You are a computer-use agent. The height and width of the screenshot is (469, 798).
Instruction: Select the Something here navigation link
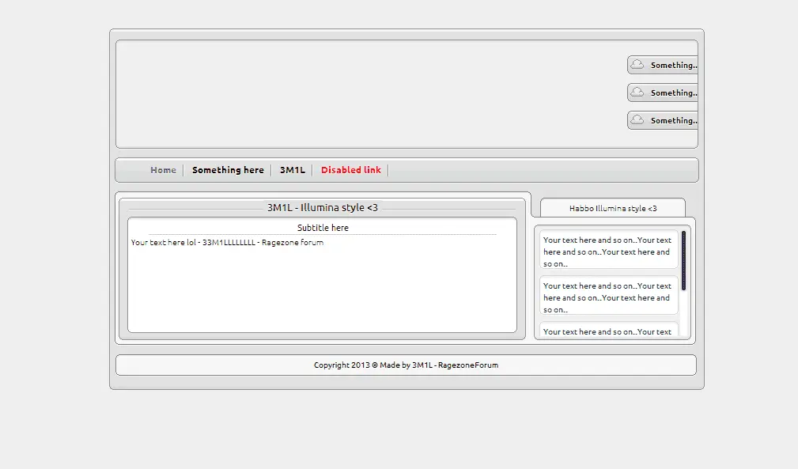(228, 170)
